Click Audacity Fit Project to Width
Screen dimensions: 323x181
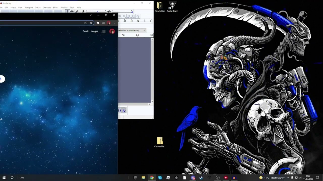pos(133,16)
